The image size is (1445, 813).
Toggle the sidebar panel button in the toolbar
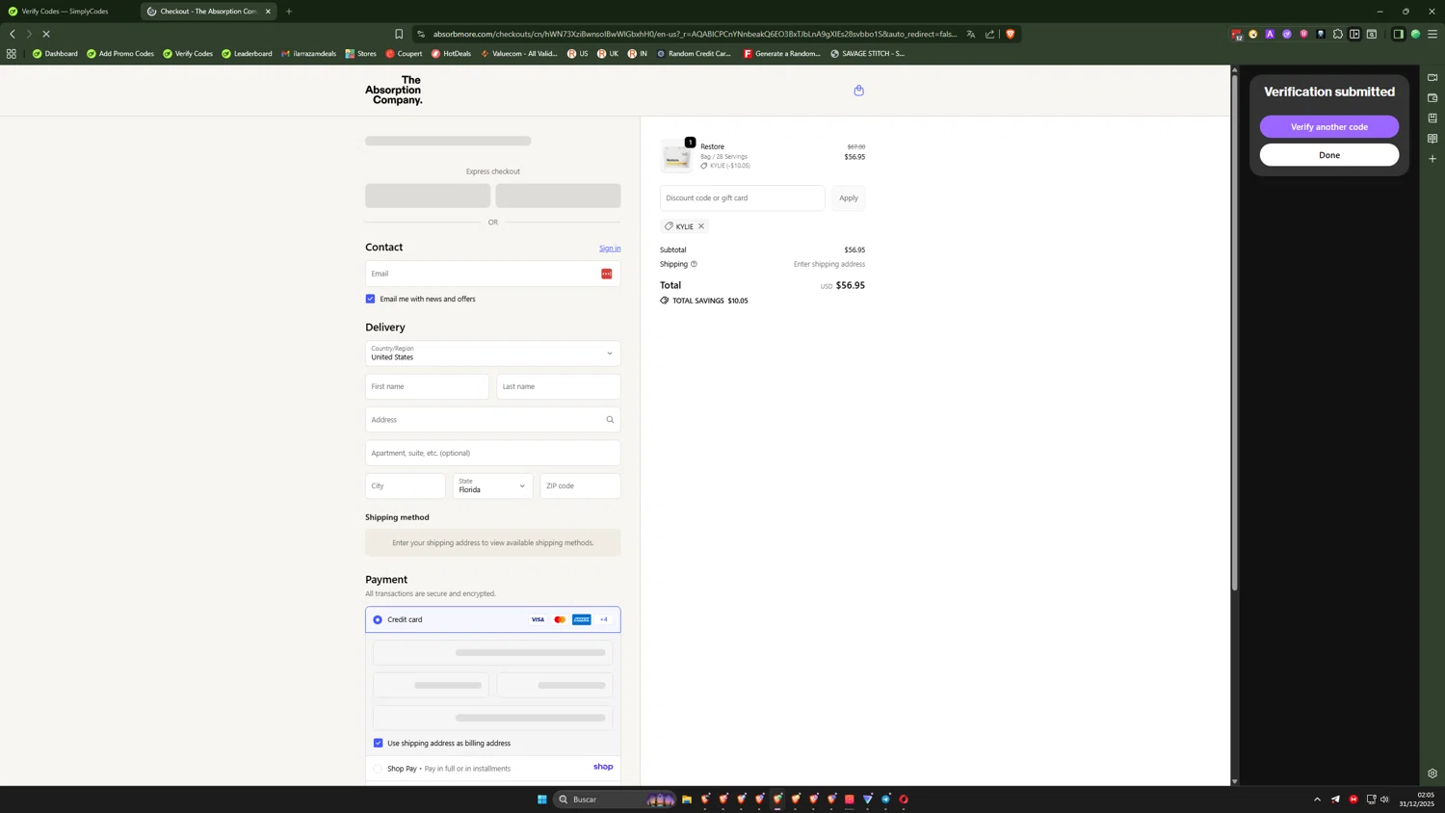pyautogui.click(x=1398, y=34)
